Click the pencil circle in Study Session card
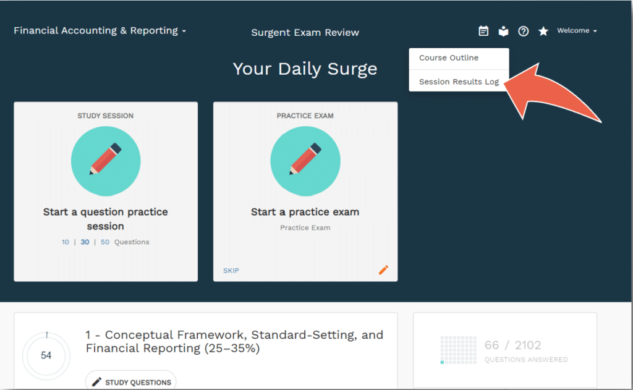The image size is (633, 390). pyautogui.click(x=106, y=161)
